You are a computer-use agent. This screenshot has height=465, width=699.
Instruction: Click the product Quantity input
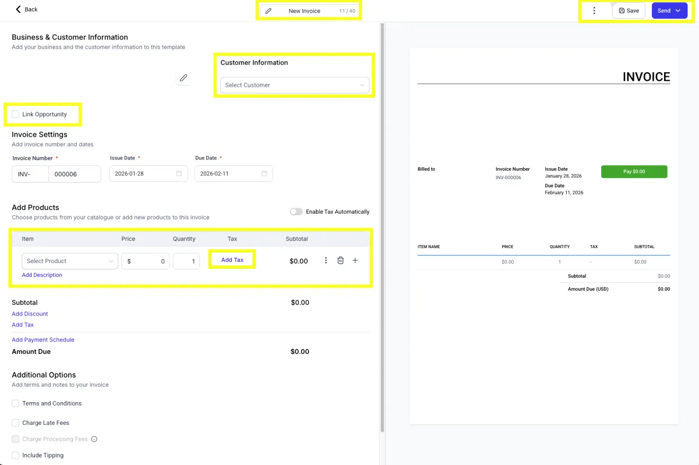(x=186, y=261)
